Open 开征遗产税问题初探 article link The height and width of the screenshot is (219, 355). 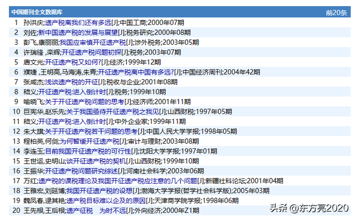pyautogui.click(x=92, y=53)
